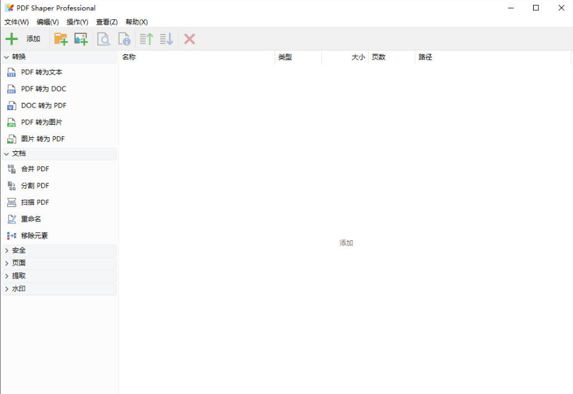Sort by 大小 column header

point(345,57)
